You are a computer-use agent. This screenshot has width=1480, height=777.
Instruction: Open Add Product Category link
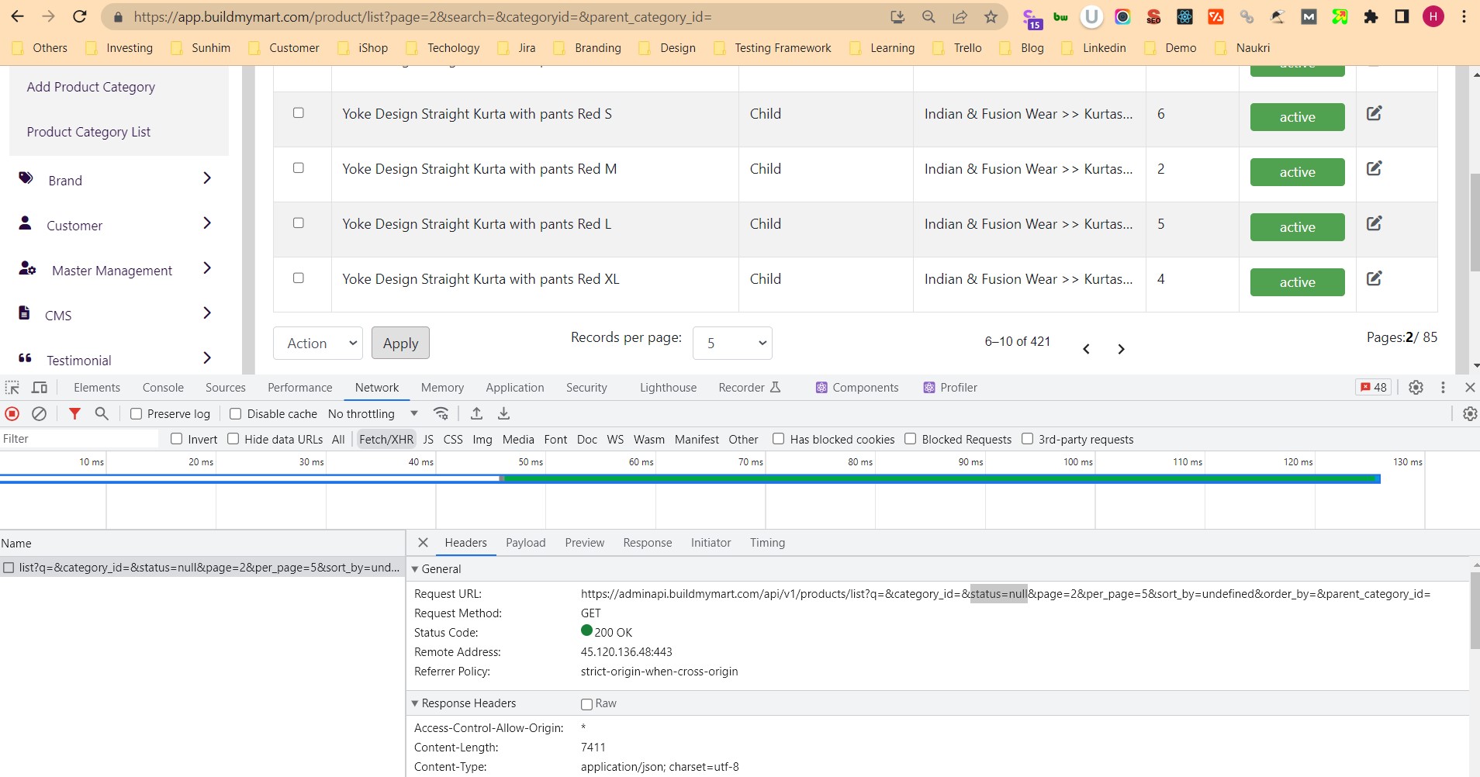coord(91,87)
